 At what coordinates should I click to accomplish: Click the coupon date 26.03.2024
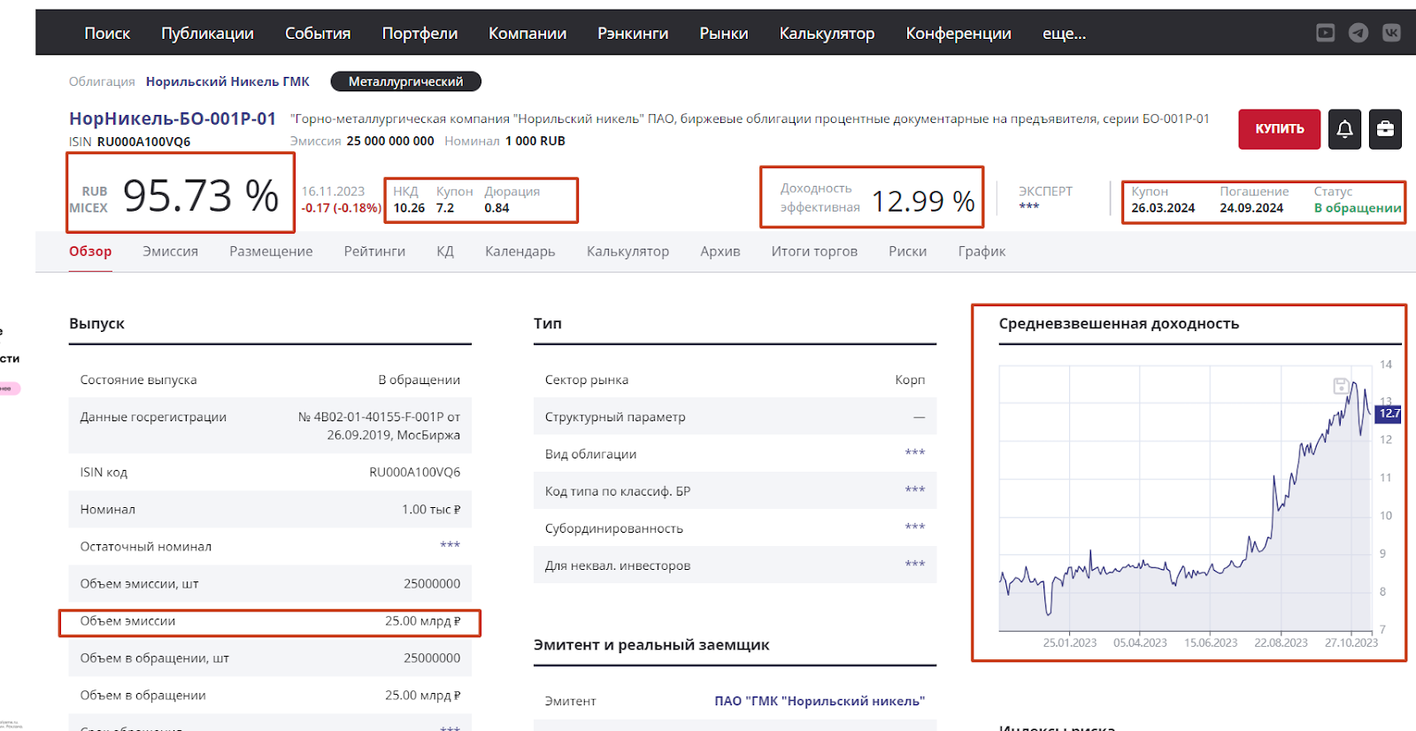(1163, 208)
